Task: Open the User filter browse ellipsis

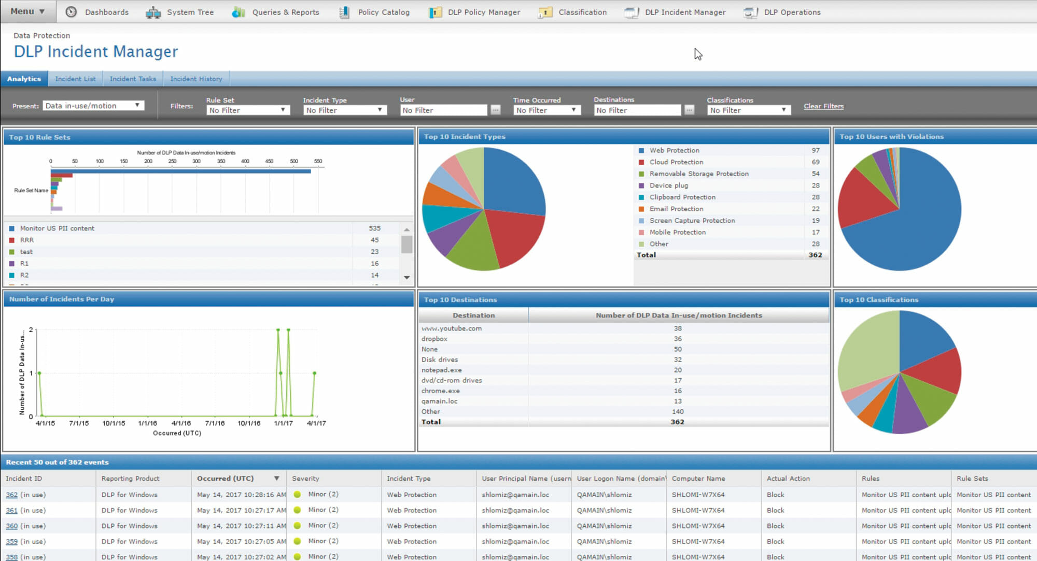Action: click(x=495, y=109)
